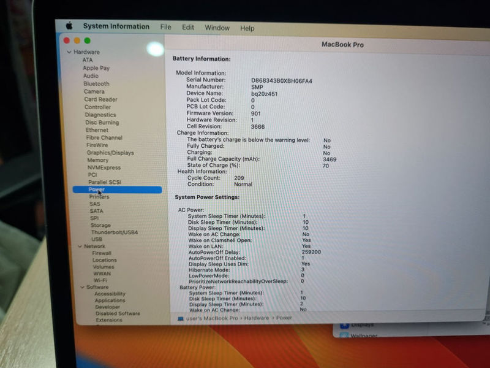Select Diagnostics in the sidebar
Viewport: 490px width, 368px height.
tap(100, 115)
